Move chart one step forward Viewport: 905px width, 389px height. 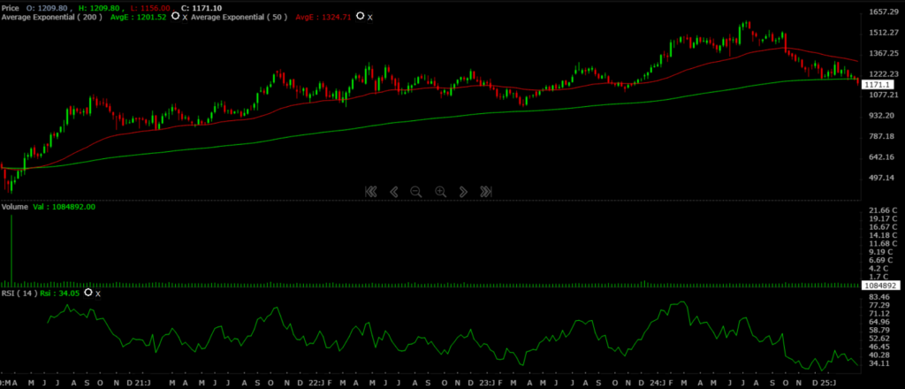click(463, 192)
